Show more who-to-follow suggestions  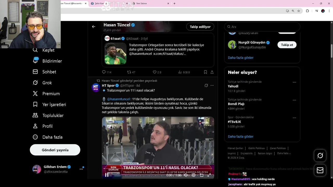point(241,58)
